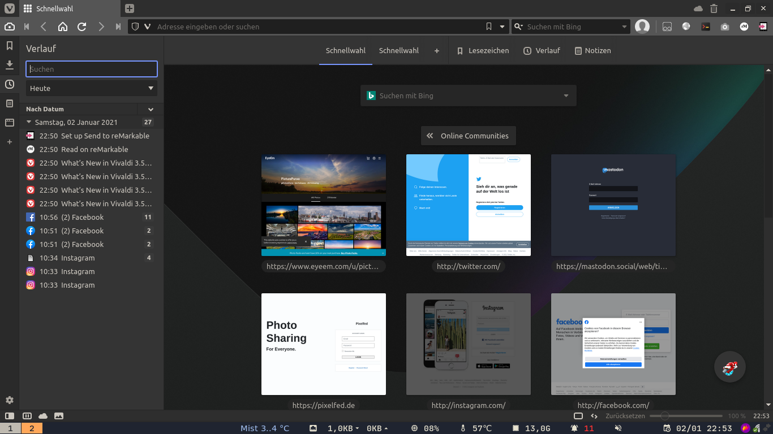Open the closed tabs trash can
The width and height of the screenshot is (773, 434).
[714, 8]
